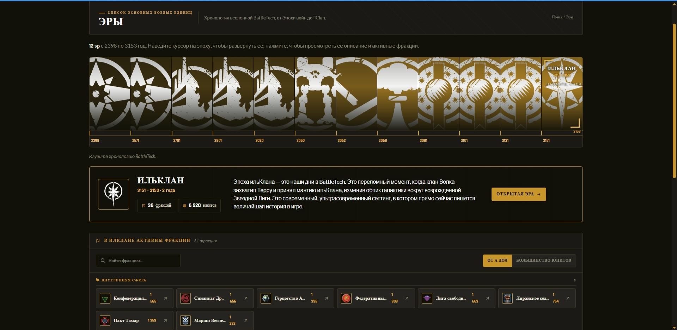Collapse the ВНУТРЕННЯЯ СФЕРА faction group
The width and height of the screenshot is (677, 330).
(x=121, y=280)
